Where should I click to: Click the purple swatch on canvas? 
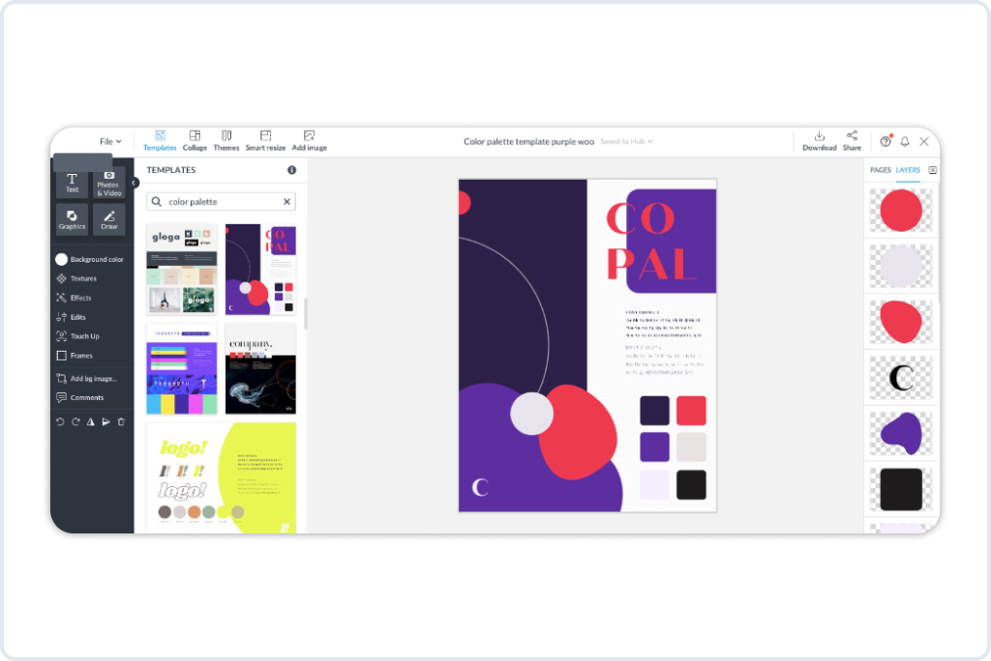pos(654,447)
